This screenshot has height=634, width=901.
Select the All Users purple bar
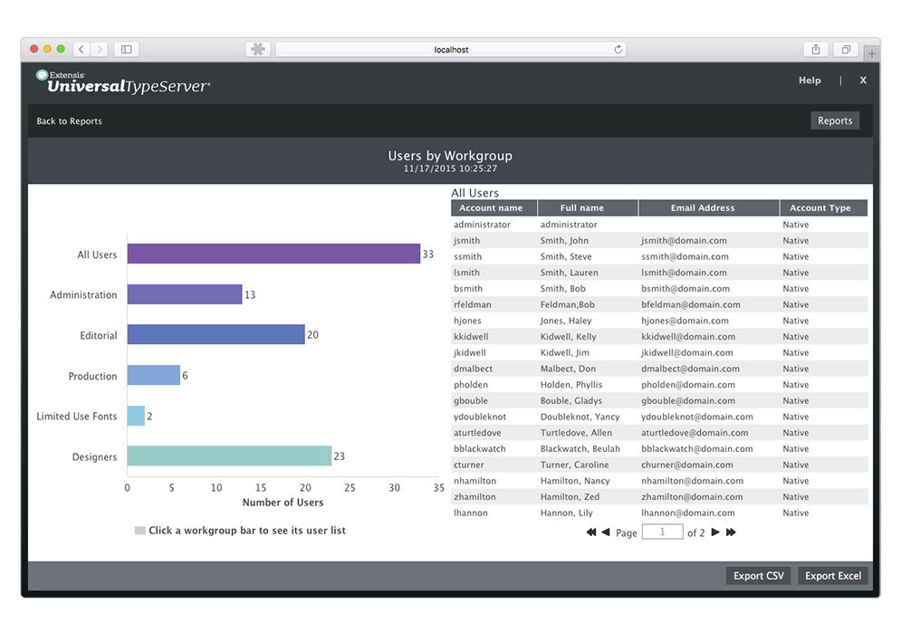pyautogui.click(x=273, y=255)
